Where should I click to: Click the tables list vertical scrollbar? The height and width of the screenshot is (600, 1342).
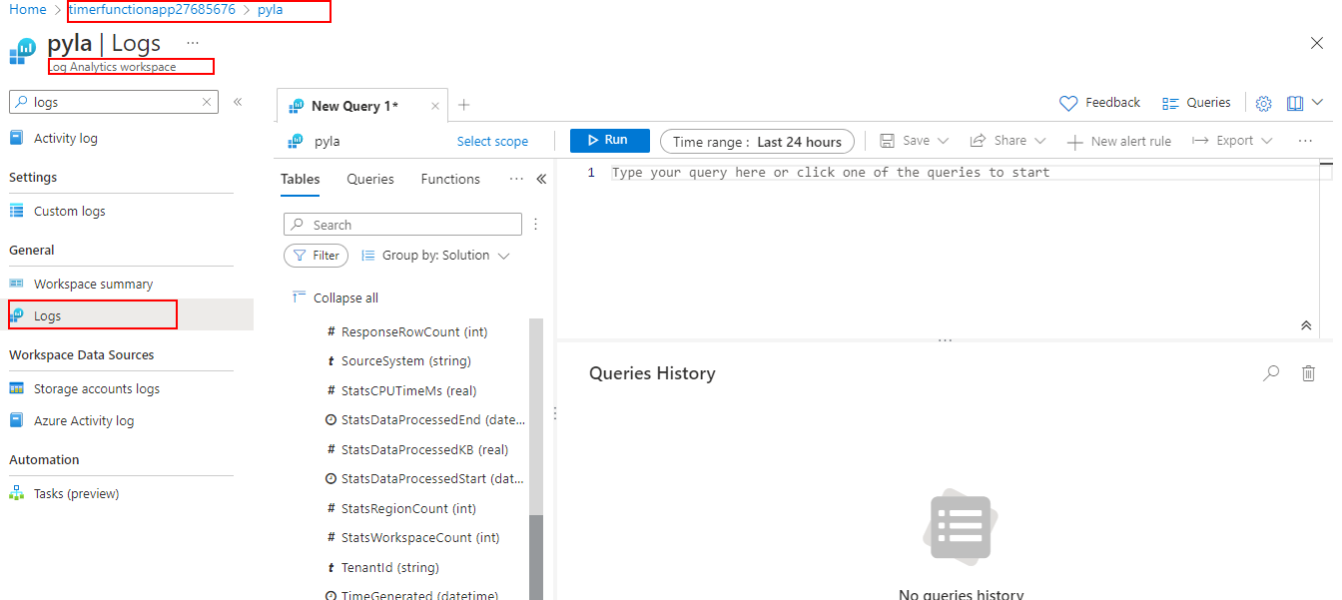click(536, 556)
